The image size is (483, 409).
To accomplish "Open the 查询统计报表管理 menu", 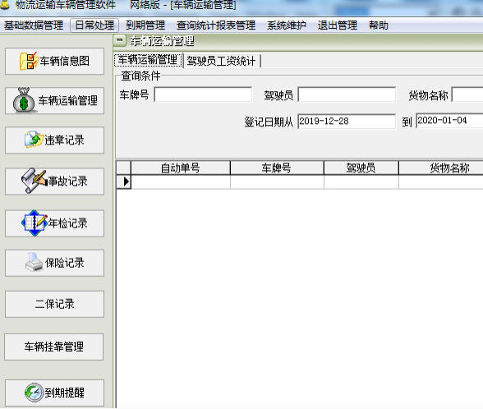I will coord(216,25).
